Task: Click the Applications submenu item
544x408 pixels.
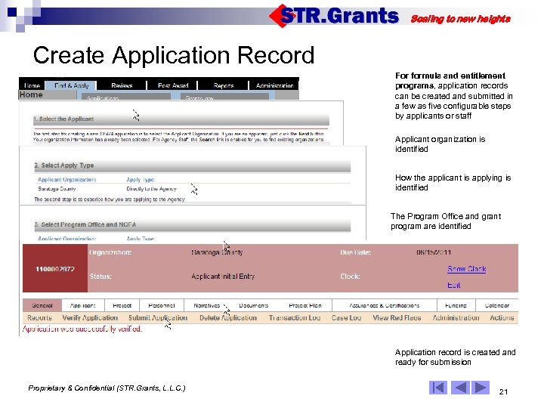Action: coord(126,97)
